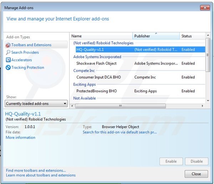Click the Accelerators arrow icon
This screenshot has height=184, width=214.
[8, 60]
